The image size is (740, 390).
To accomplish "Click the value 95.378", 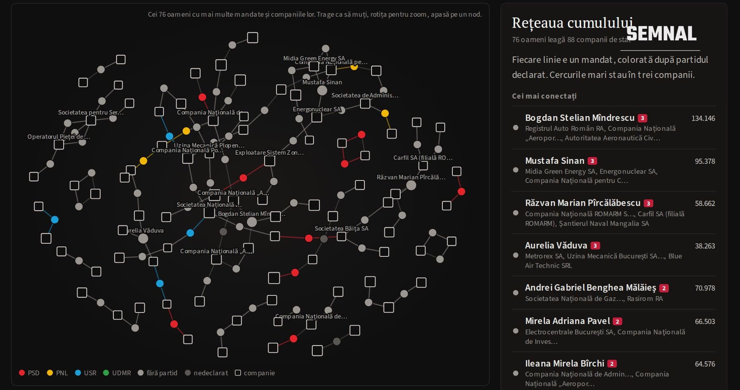I will click(705, 161).
